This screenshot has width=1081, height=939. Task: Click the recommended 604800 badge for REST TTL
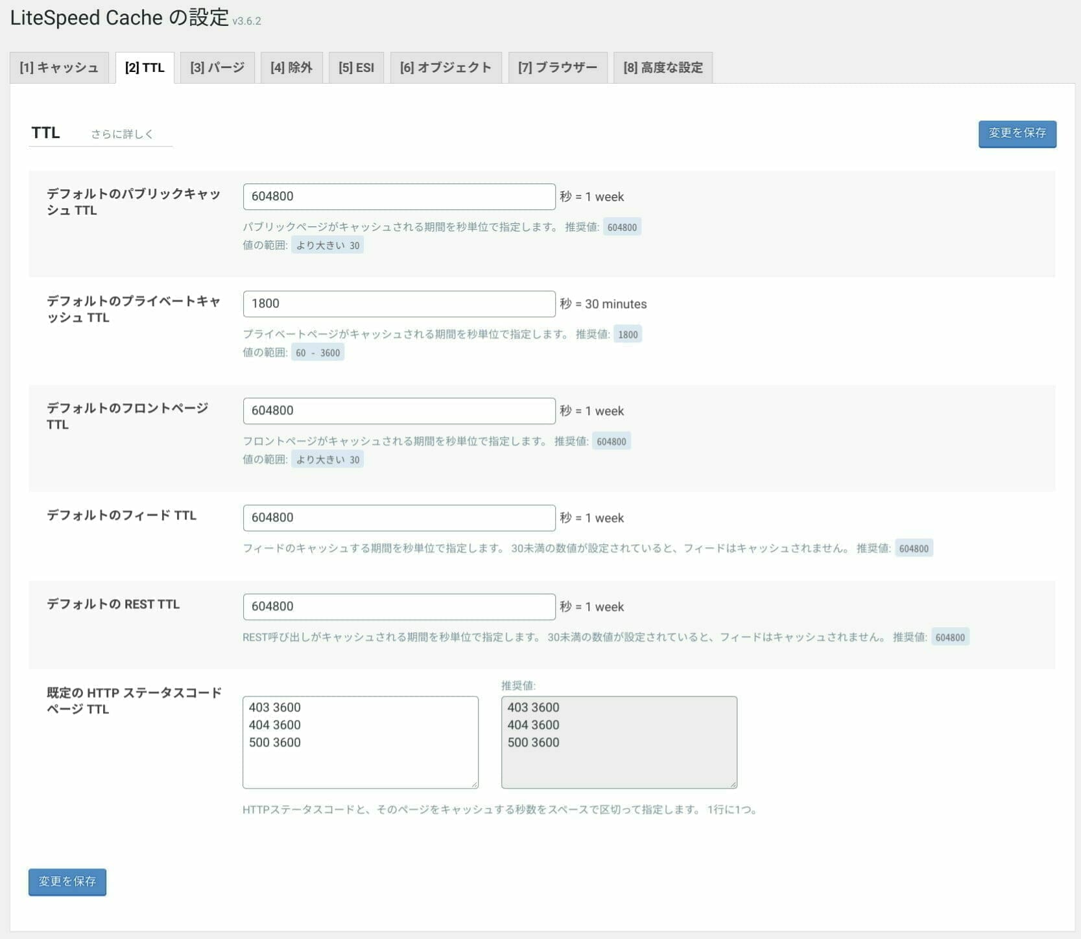950,637
